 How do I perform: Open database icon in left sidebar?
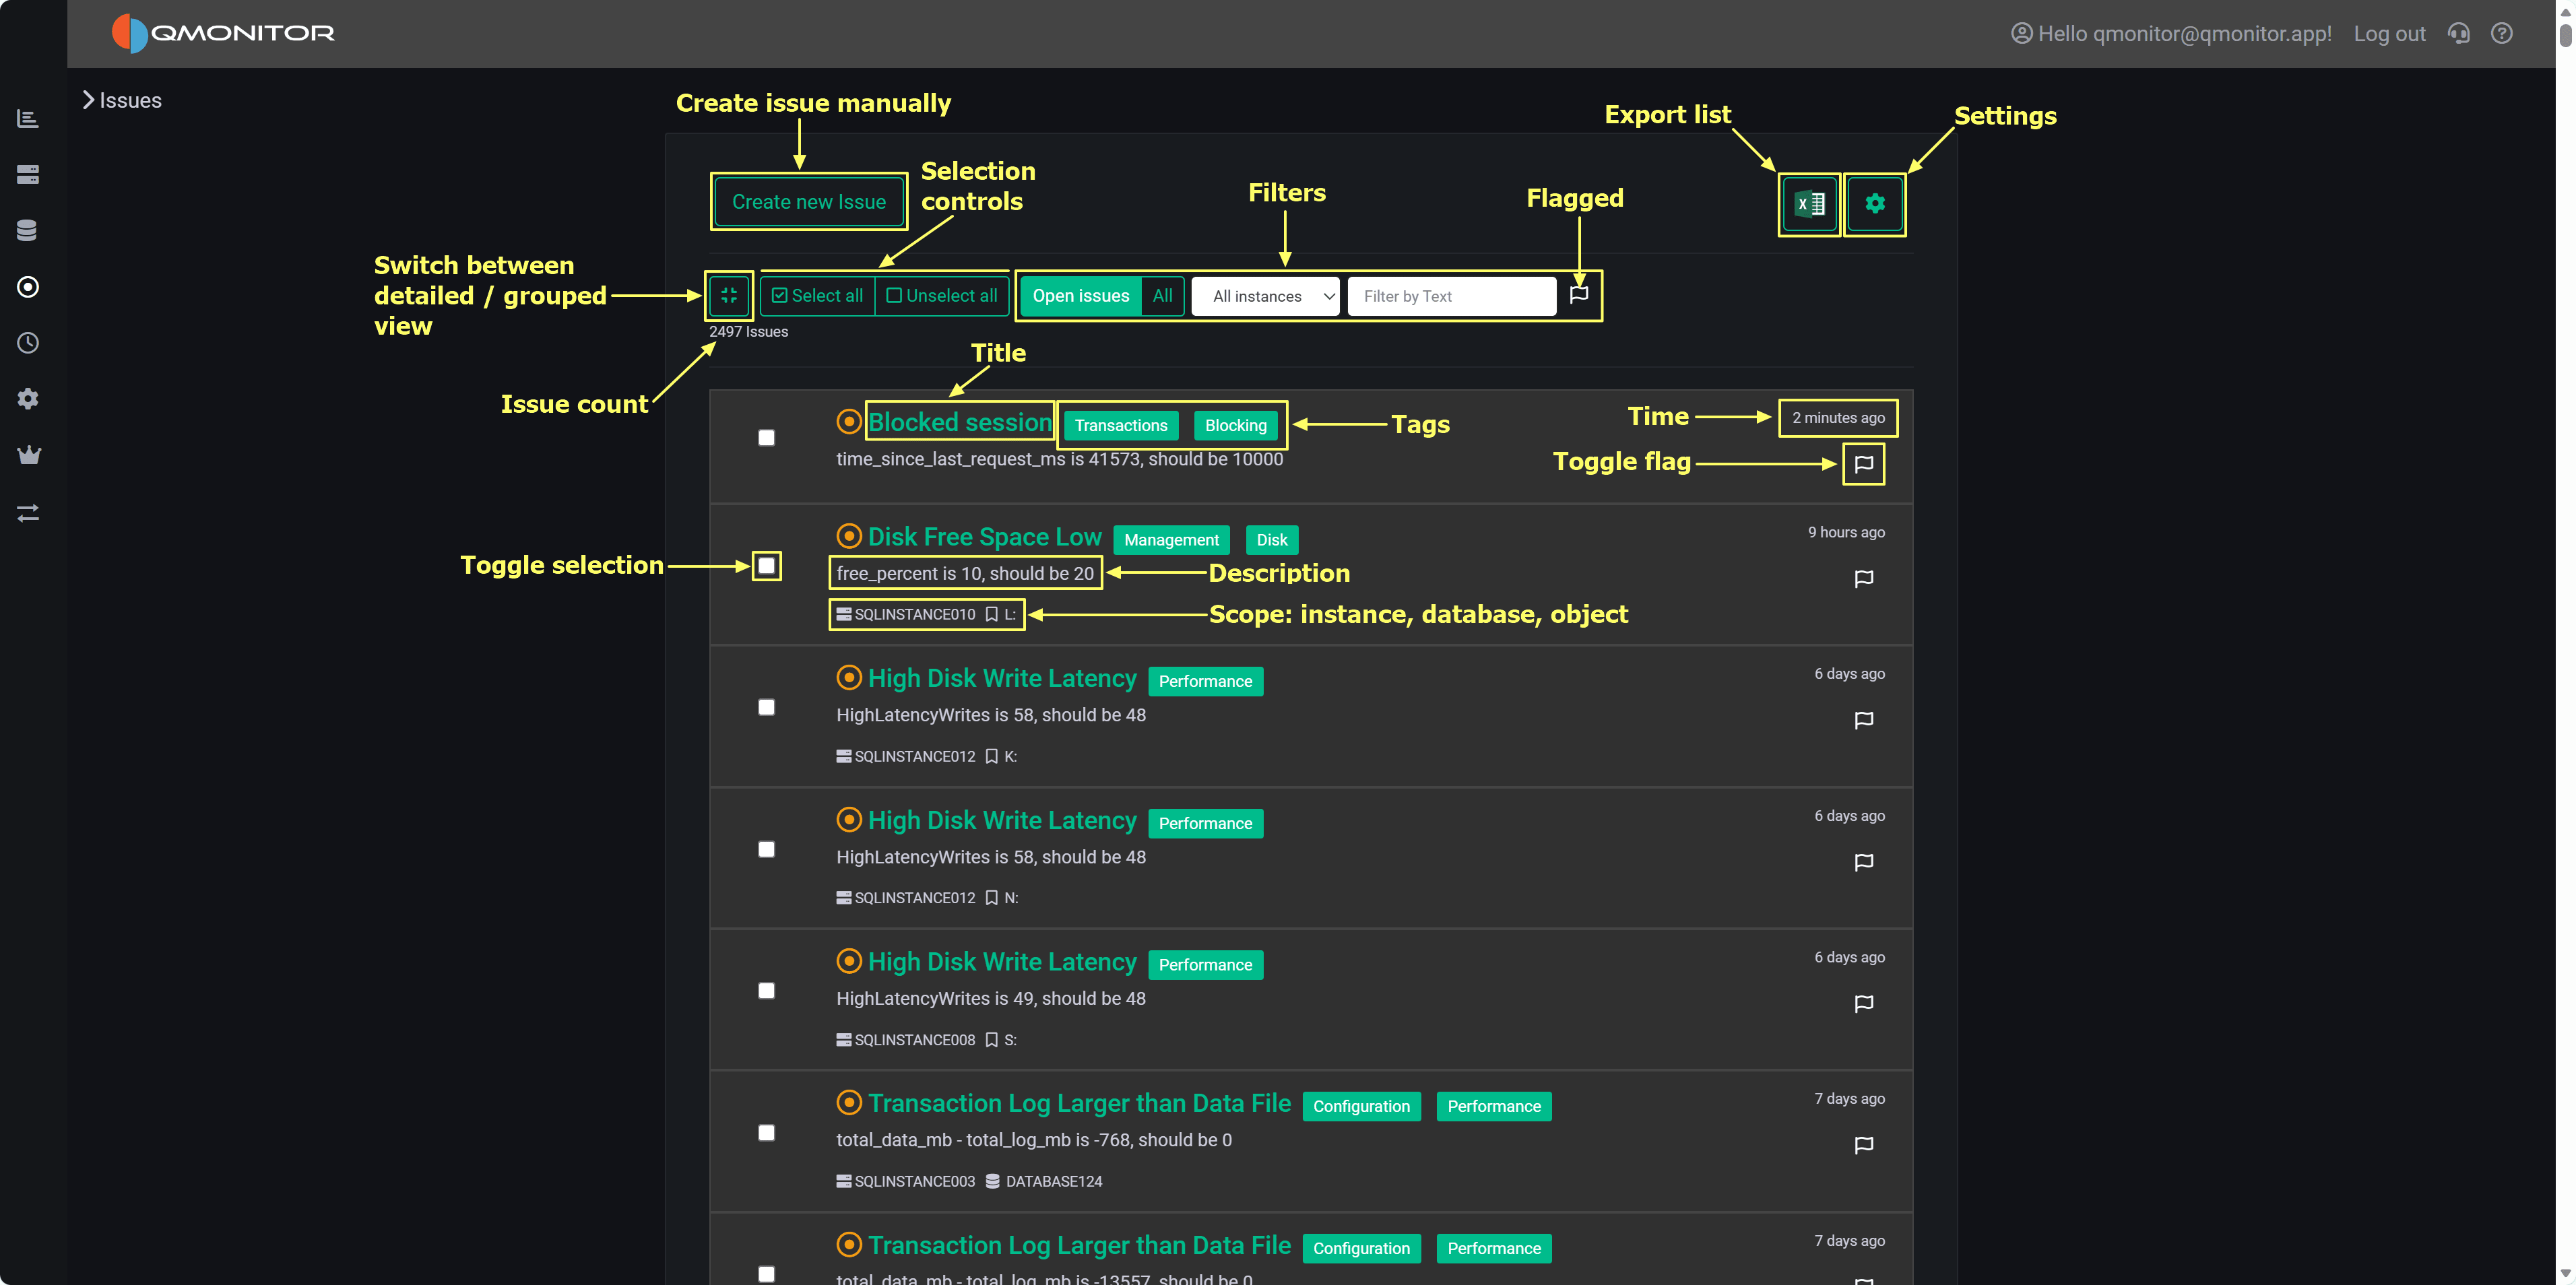28,230
